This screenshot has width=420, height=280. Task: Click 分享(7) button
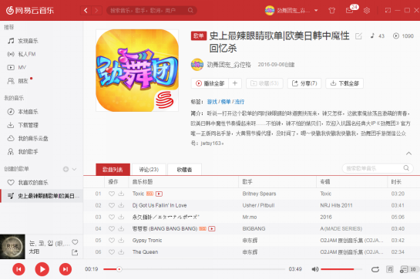pyautogui.click(x=304, y=83)
